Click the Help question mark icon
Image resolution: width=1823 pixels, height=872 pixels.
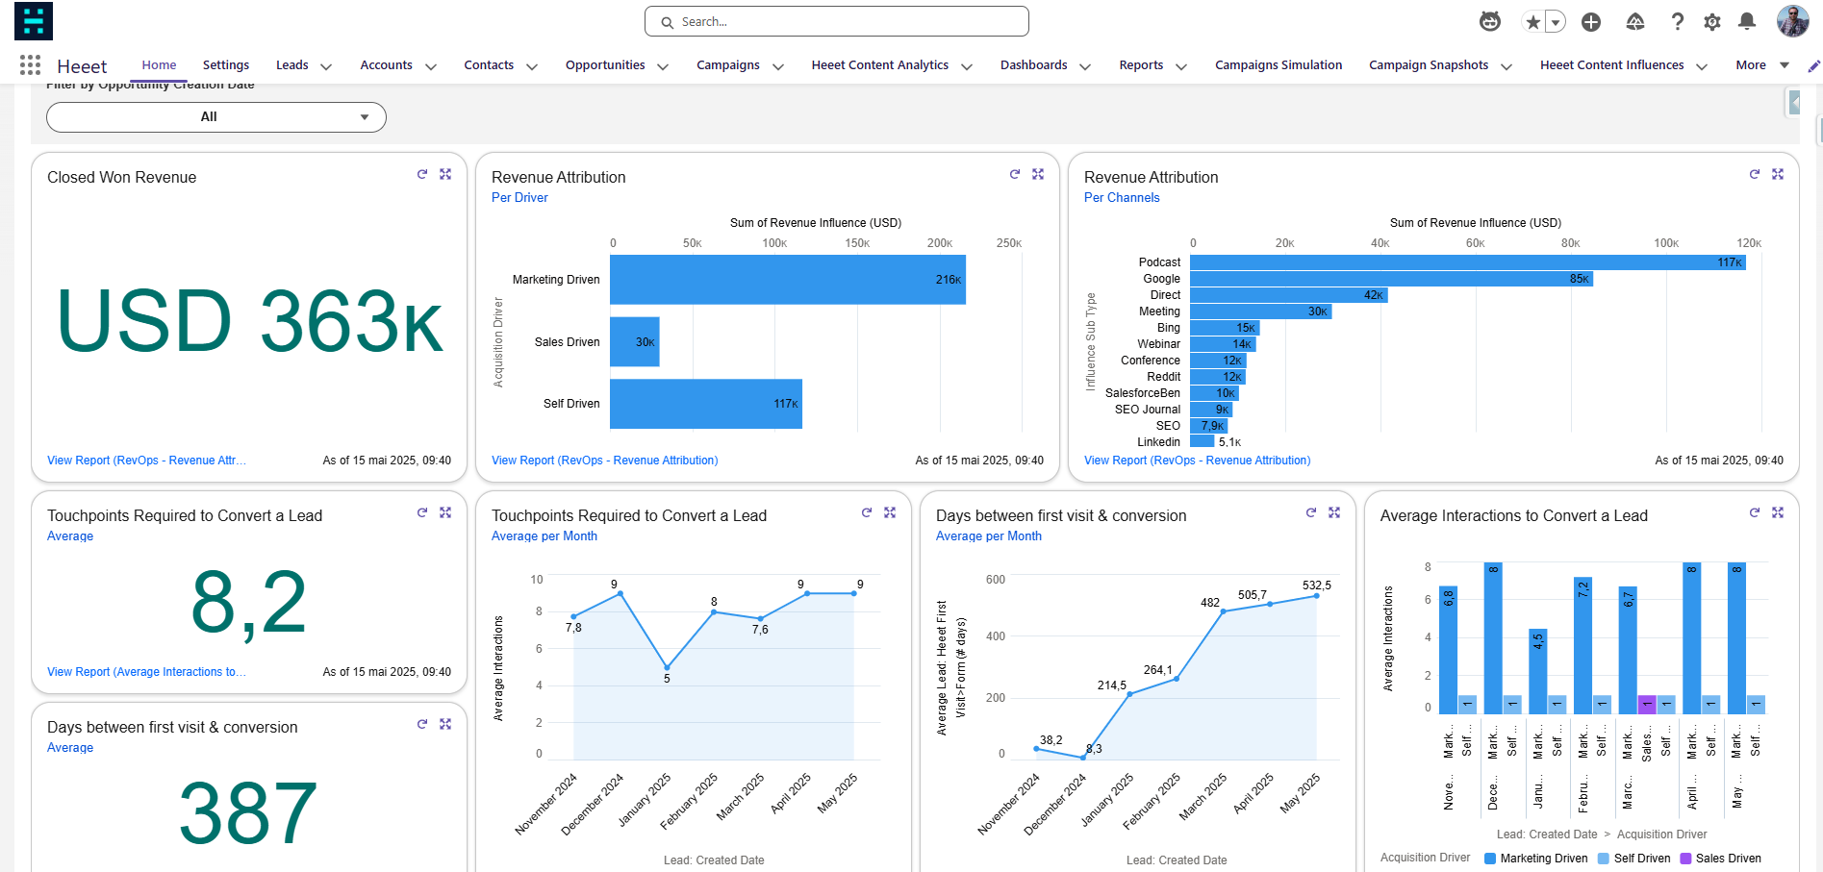tap(1678, 21)
